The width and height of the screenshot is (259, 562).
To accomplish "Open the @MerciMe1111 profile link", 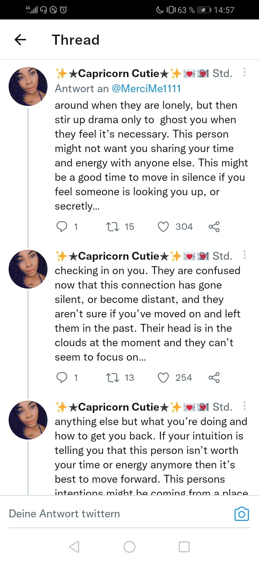I will 146,89.
